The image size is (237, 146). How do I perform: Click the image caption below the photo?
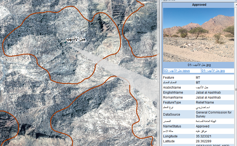coord(199,65)
